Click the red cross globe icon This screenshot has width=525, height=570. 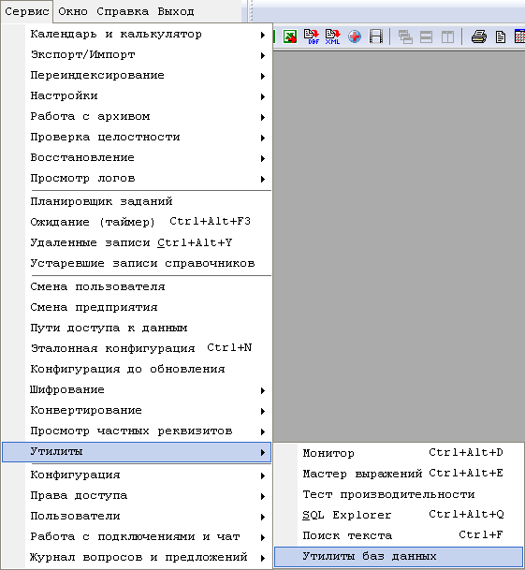click(x=354, y=37)
